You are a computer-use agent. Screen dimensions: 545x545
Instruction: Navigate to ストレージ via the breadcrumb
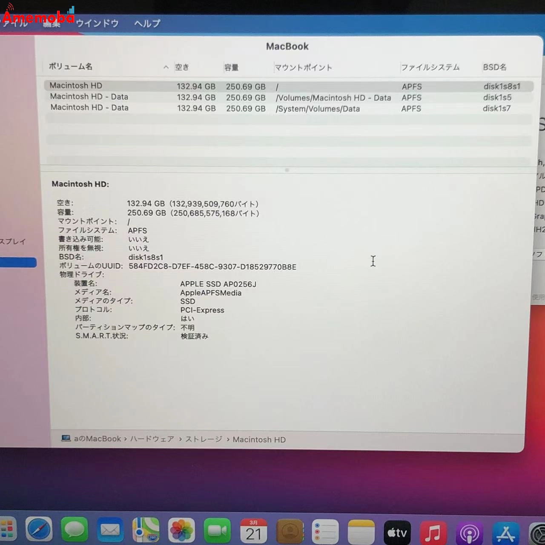pos(205,439)
